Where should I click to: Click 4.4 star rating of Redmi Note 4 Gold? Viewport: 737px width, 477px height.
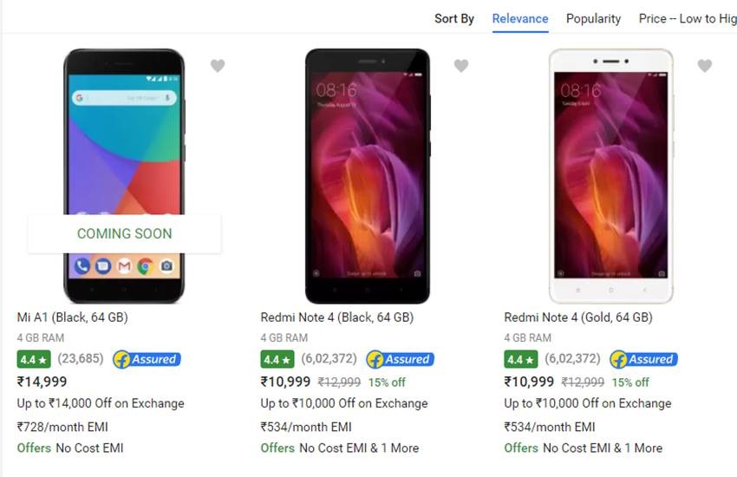[x=521, y=359]
